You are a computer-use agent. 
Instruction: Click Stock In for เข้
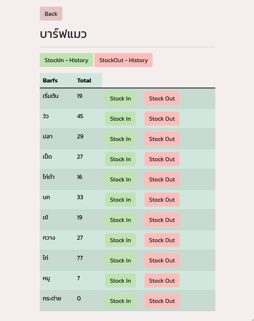(x=120, y=220)
